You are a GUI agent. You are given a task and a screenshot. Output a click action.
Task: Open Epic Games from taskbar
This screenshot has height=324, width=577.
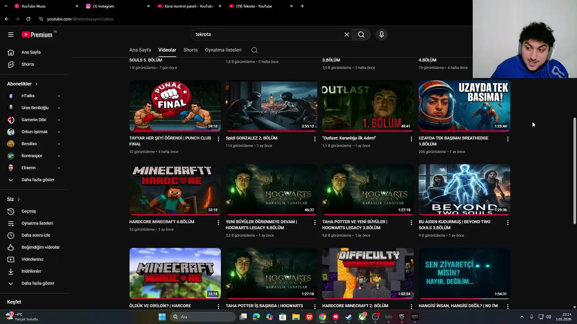tap(402, 317)
